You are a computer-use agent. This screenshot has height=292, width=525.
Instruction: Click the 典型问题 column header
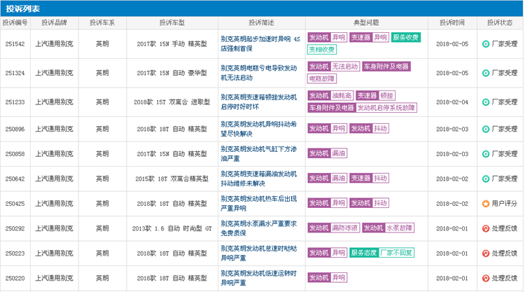pos(366,23)
